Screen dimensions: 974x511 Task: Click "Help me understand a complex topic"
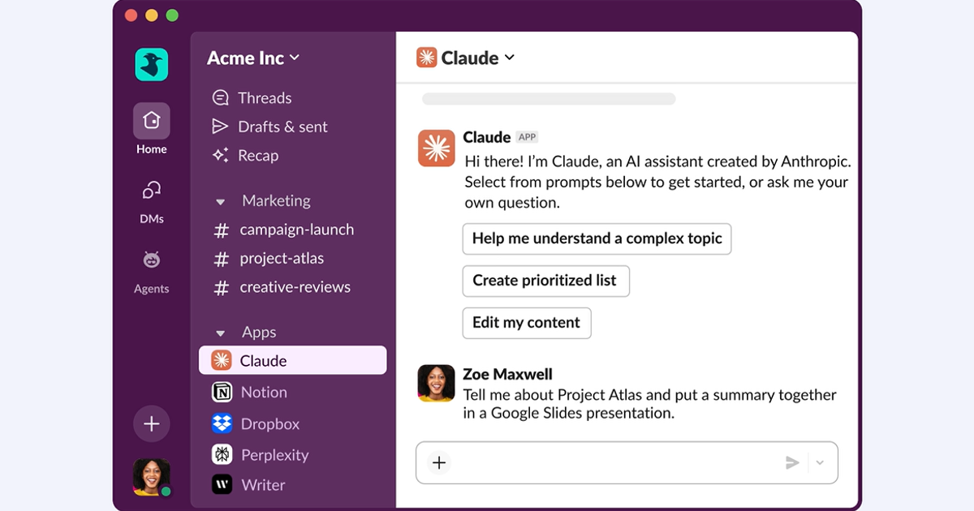[x=597, y=238]
